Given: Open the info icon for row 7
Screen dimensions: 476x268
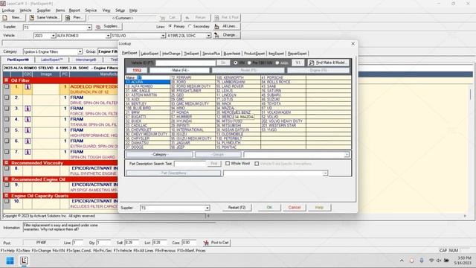Looking at the screenshot, I should tap(28, 152).
